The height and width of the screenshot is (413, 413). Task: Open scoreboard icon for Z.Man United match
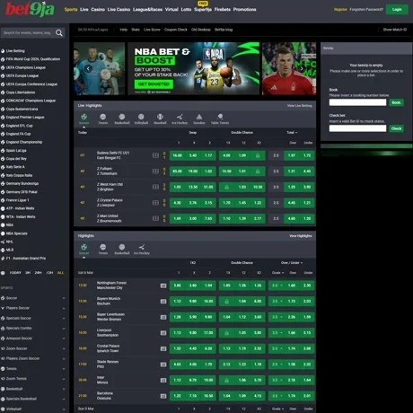click(x=155, y=218)
